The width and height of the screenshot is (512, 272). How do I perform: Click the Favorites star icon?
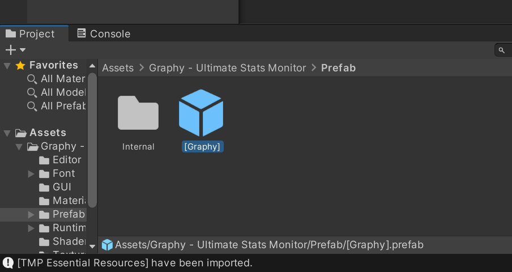(x=20, y=66)
